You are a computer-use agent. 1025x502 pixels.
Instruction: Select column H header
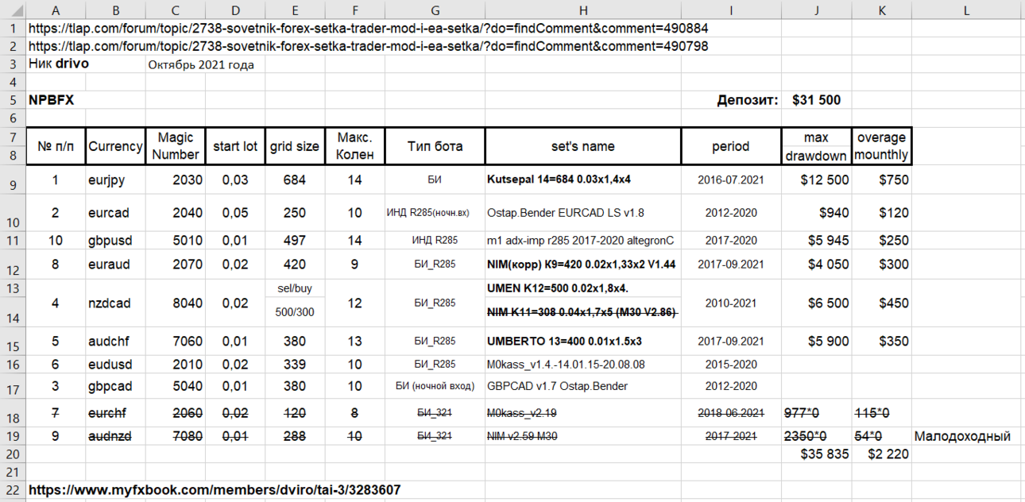click(582, 10)
